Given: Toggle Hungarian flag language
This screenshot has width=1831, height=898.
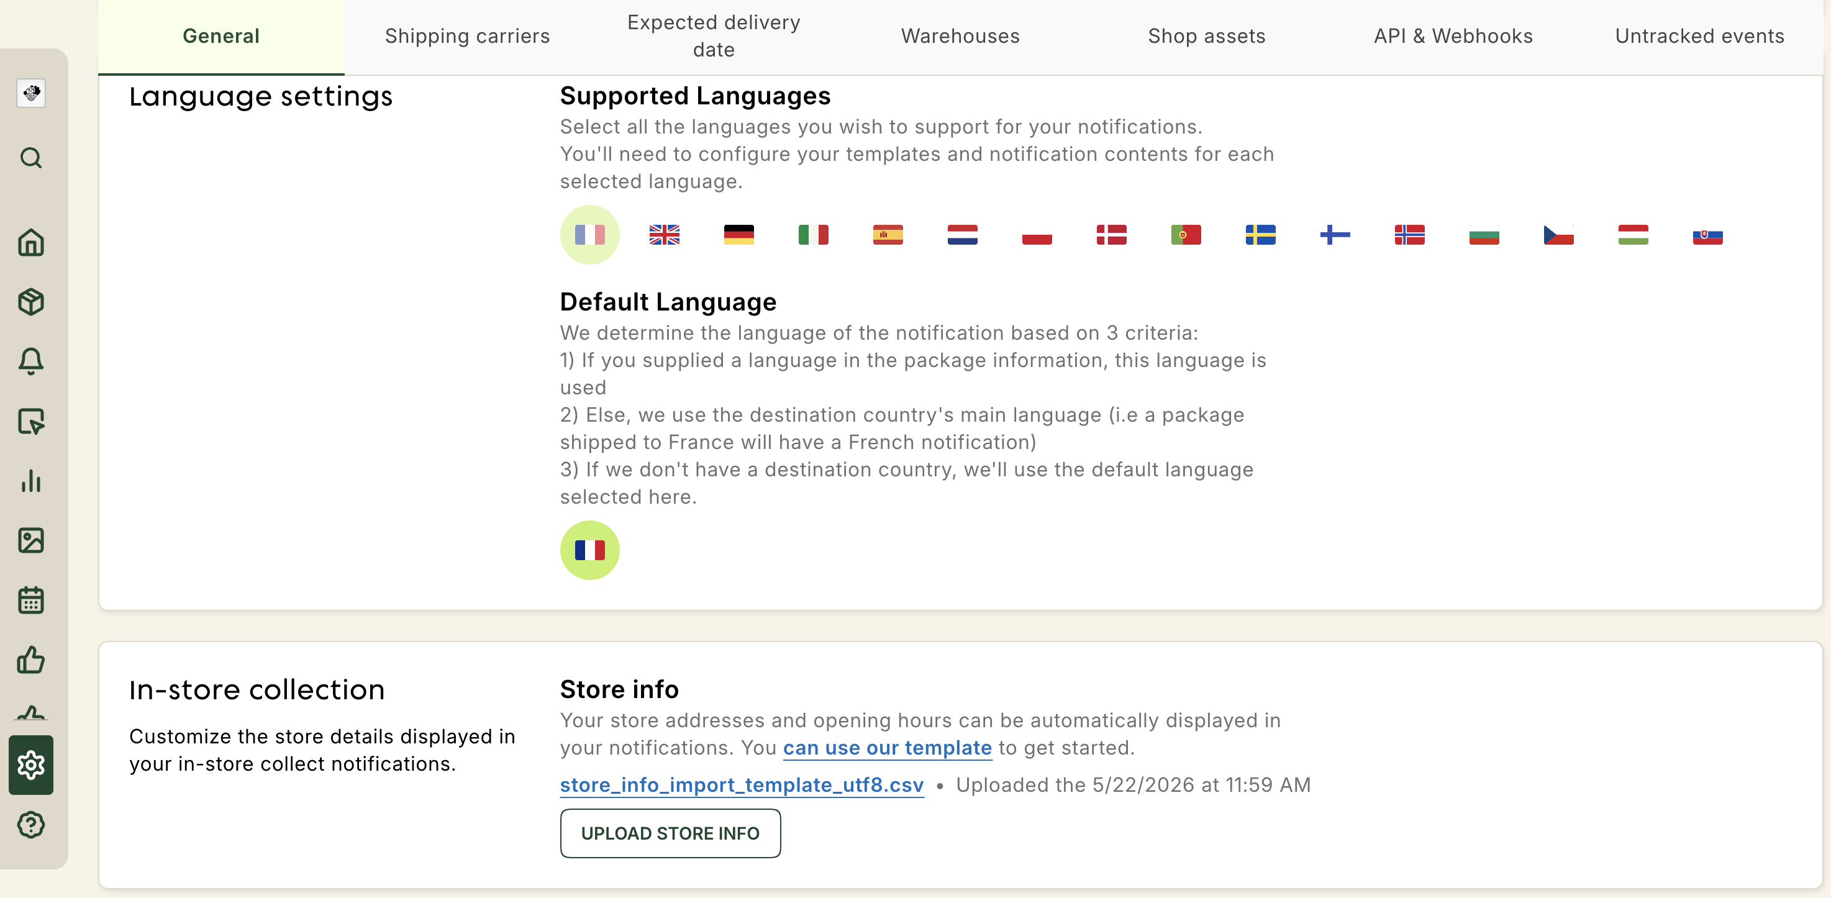Looking at the screenshot, I should click(1633, 235).
